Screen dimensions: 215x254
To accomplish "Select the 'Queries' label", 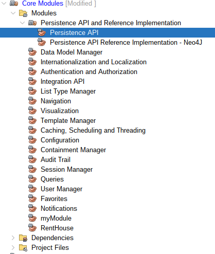I will [x=52, y=179].
